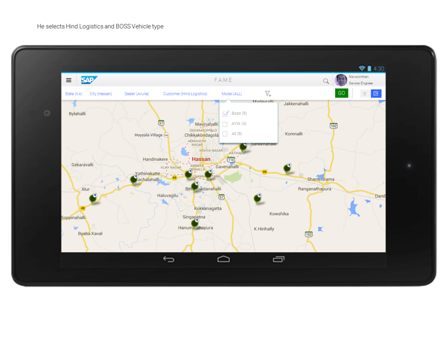Image resolution: width=447 pixels, height=350 pixels.
Task: Expand the Customer (Hind Logistics) filter
Action: (x=185, y=94)
